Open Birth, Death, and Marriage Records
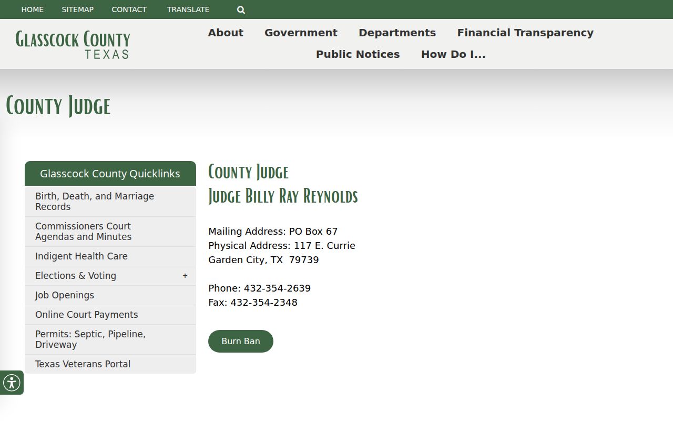 [x=110, y=202]
